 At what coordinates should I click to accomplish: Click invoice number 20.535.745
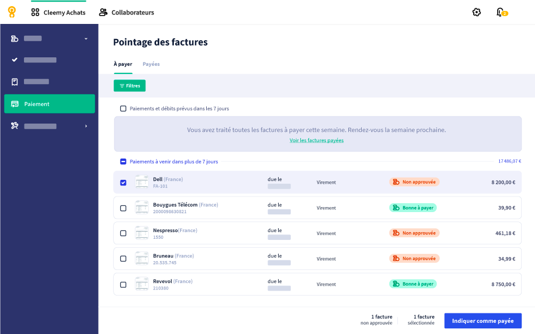(164, 263)
